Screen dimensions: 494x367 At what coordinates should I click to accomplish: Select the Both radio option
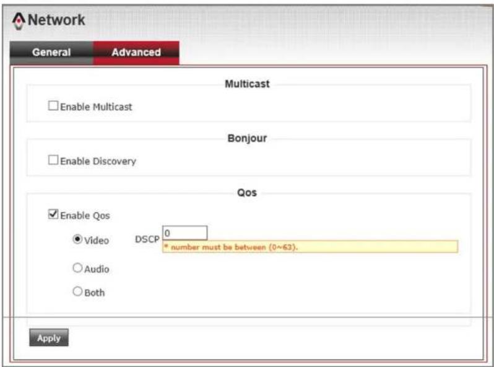[x=77, y=291]
